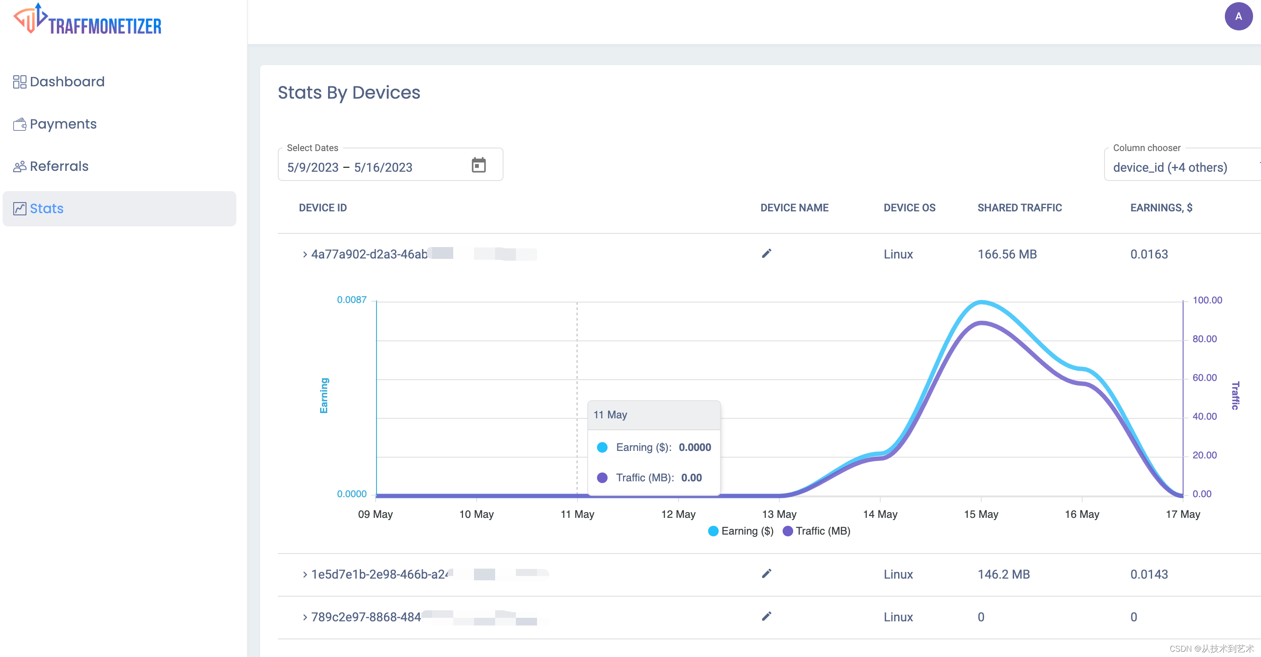Go to Referrals page in sidebar

59,166
